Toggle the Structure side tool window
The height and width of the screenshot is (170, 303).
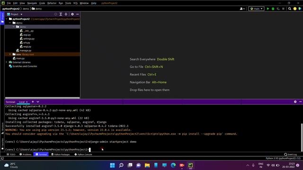pos(2,128)
